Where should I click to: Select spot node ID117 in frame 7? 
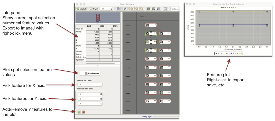(x=165, y=84)
